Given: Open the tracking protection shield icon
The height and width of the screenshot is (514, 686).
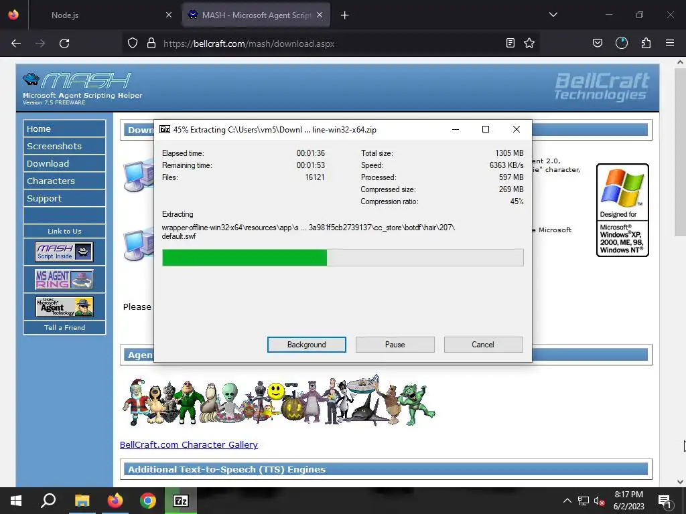Looking at the screenshot, I should [x=133, y=44].
